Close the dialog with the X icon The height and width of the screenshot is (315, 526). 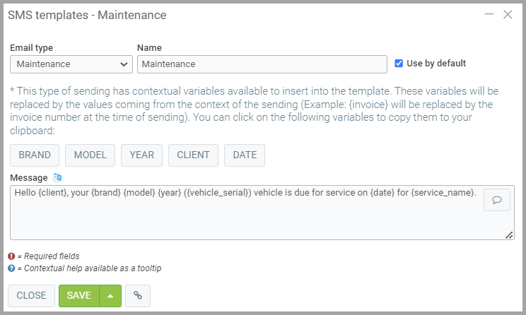[x=508, y=14]
